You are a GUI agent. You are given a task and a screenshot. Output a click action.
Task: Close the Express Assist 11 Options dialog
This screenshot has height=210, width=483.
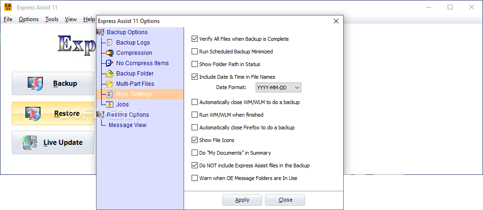[336, 21]
